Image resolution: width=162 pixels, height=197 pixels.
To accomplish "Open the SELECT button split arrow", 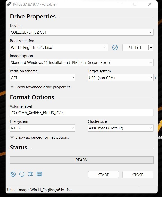I will coord(151,48).
